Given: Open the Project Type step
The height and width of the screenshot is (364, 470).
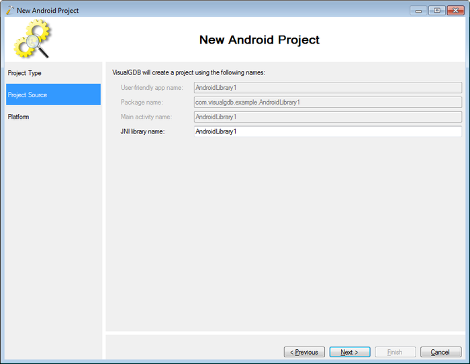Looking at the screenshot, I should pyautogui.click(x=53, y=73).
